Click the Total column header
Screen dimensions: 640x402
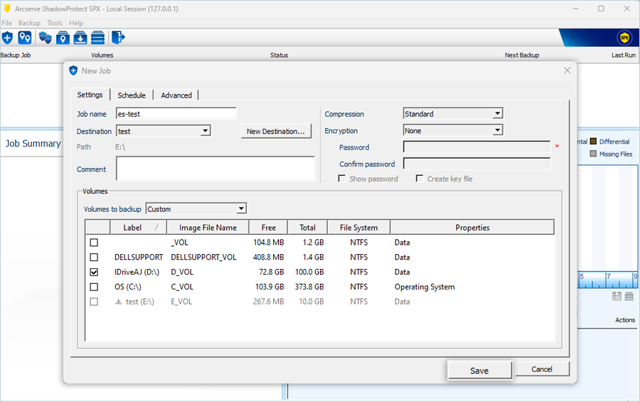pos(307,228)
